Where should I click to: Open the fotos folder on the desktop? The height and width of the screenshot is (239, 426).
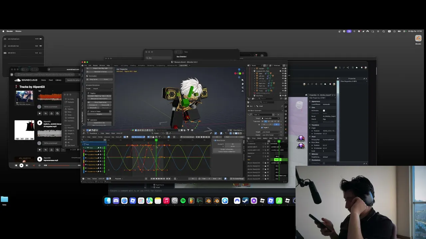tap(4, 200)
